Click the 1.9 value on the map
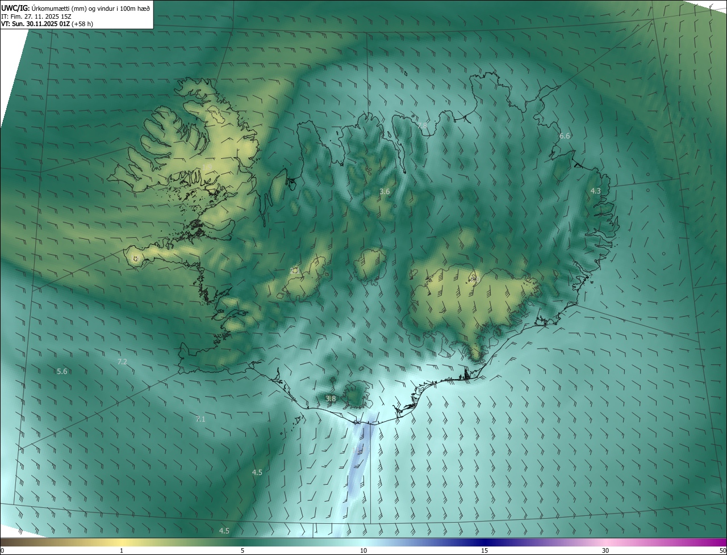Viewport: 727px width, 555px height. [207, 167]
